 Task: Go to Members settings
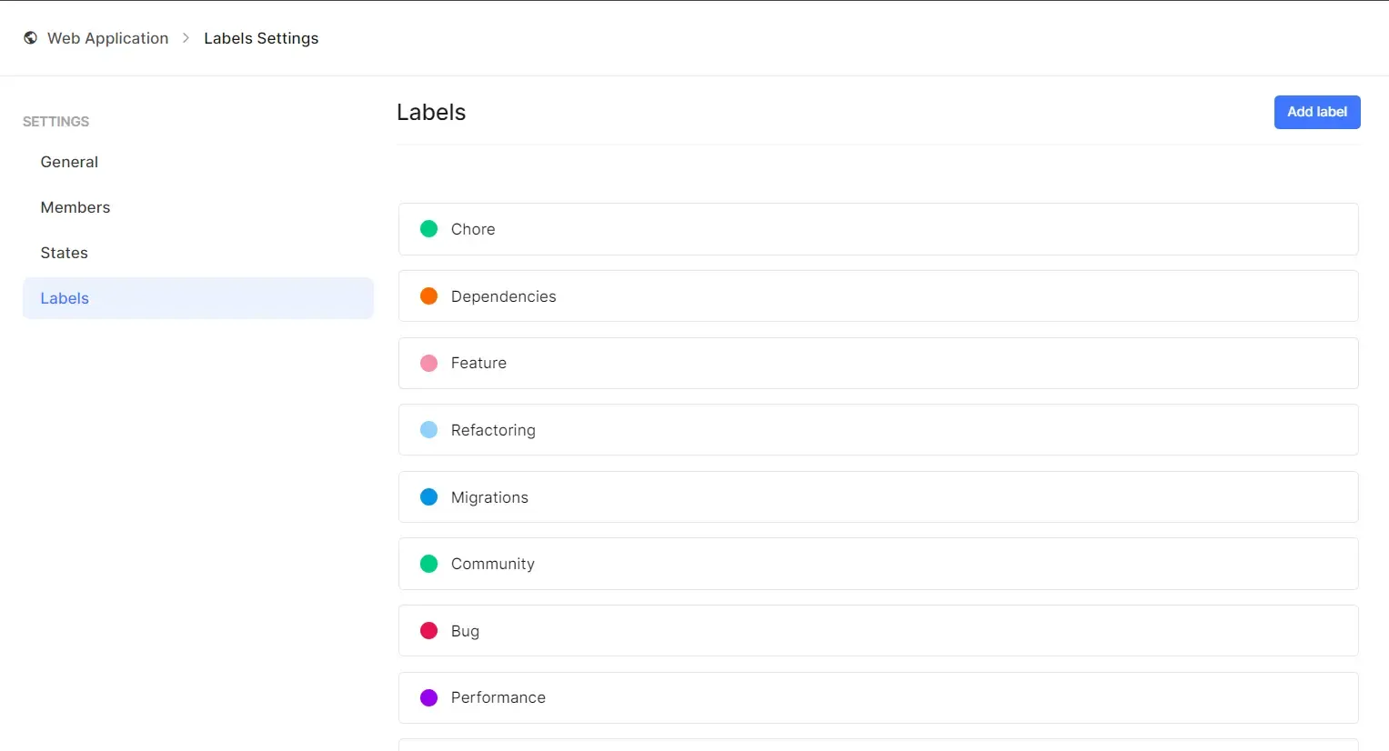(x=75, y=207)
